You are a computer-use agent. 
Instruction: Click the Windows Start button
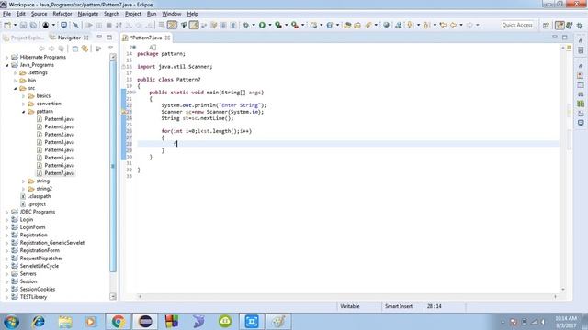click(11, 322)
